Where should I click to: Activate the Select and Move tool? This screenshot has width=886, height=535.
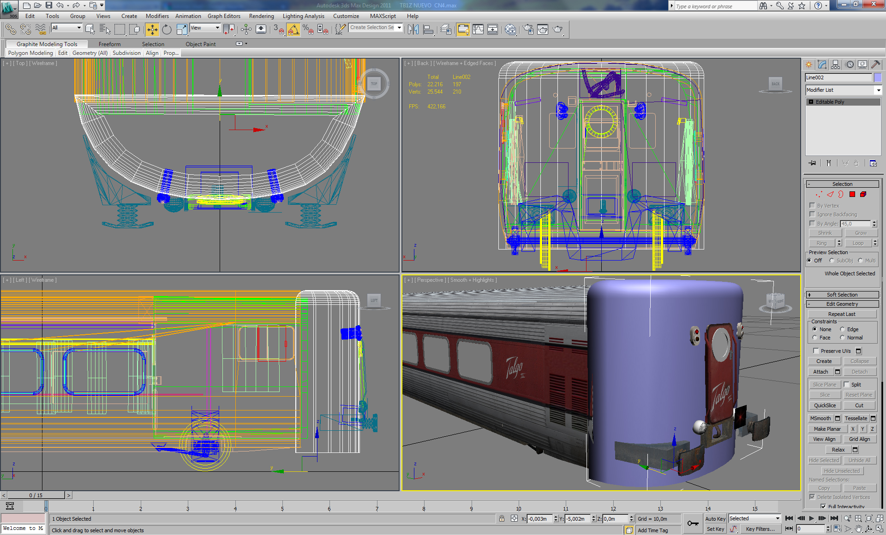pos(152,30)
